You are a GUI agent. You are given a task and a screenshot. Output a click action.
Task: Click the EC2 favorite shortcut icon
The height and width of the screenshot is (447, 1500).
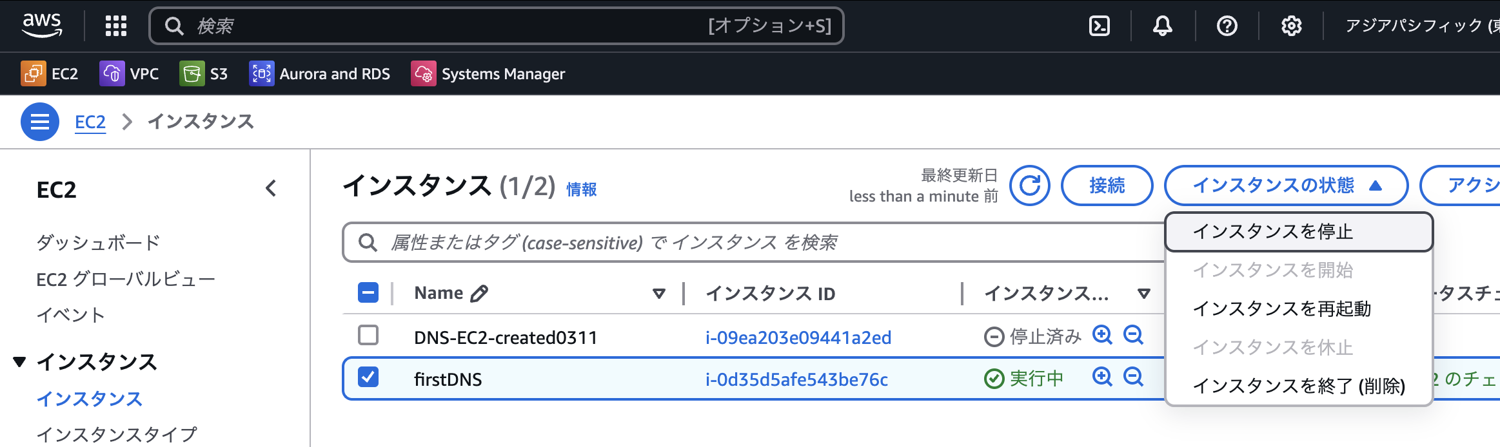tap(33, 73)
